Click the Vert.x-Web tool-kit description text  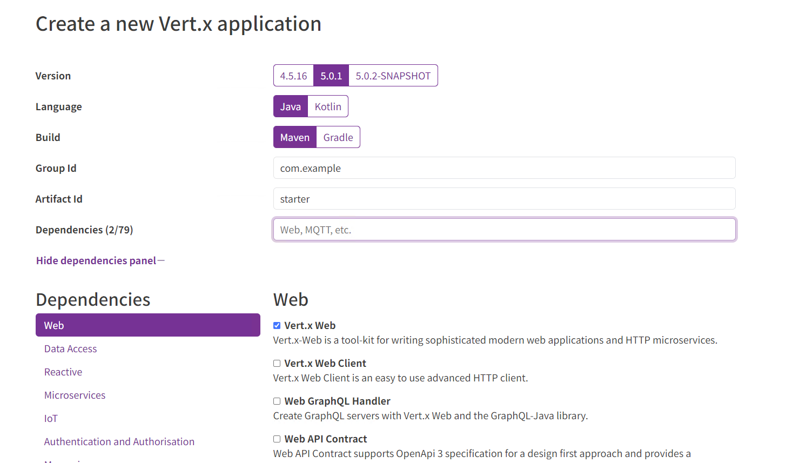[495, 340]
